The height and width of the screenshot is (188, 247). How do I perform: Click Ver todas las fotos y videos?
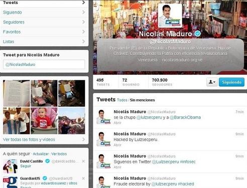(x=29, y=139)
